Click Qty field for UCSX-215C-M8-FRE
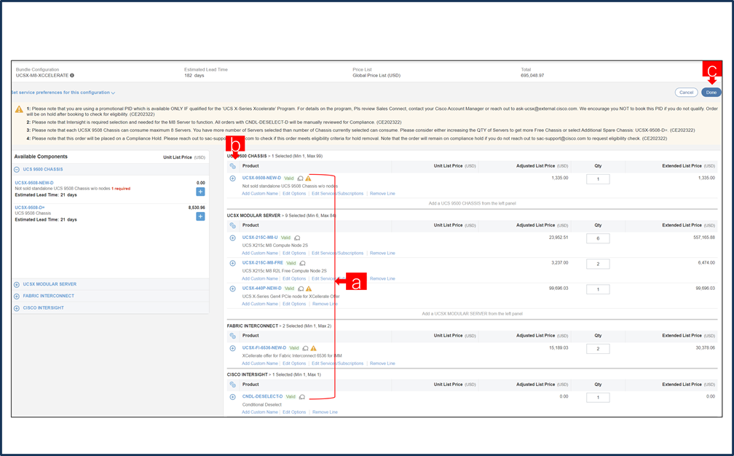This screenshot has width=734, height=456. 598,264
